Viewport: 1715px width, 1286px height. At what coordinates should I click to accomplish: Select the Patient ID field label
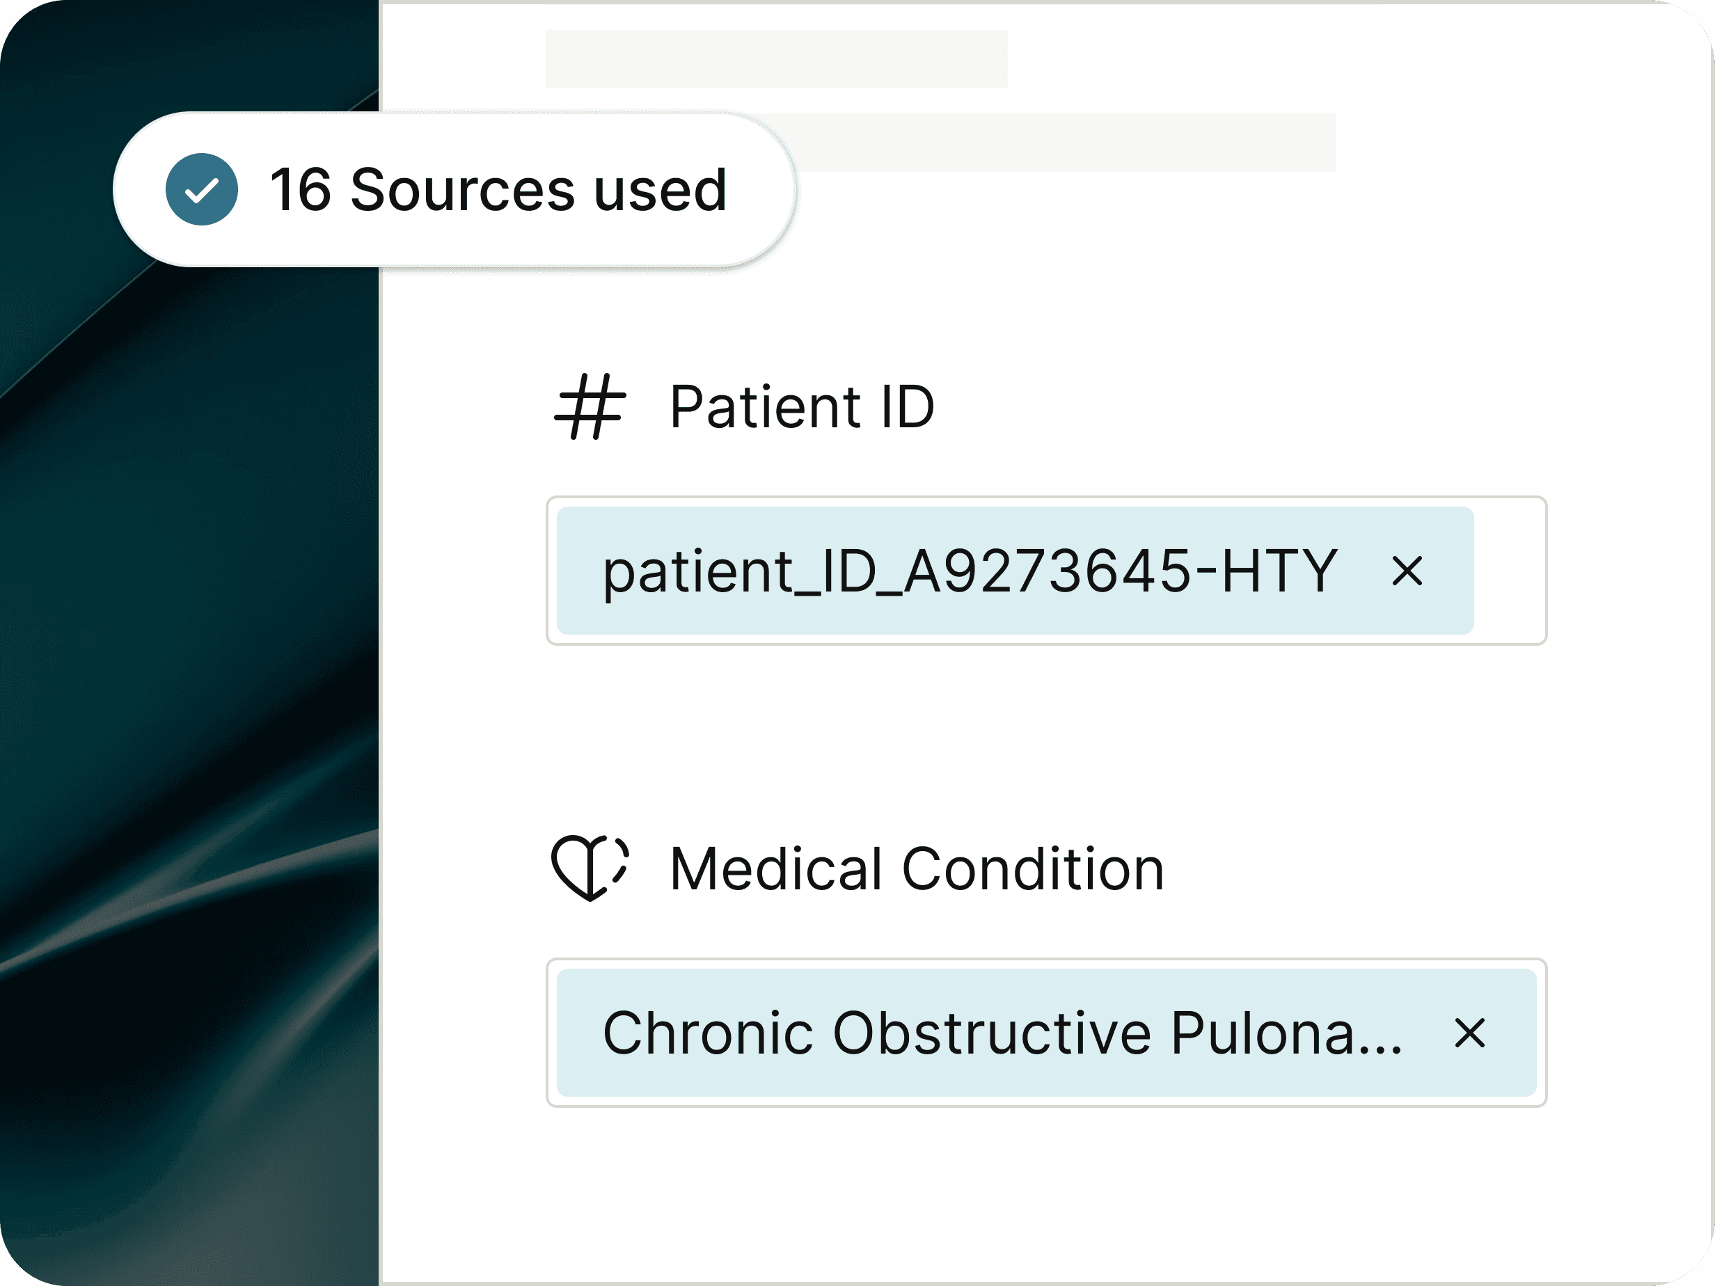[x=802, y=406]
